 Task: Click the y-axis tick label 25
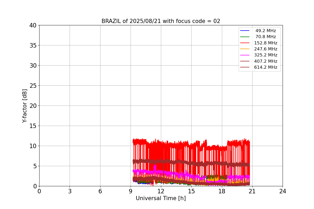pyautogui.click(x=33, y=86)
